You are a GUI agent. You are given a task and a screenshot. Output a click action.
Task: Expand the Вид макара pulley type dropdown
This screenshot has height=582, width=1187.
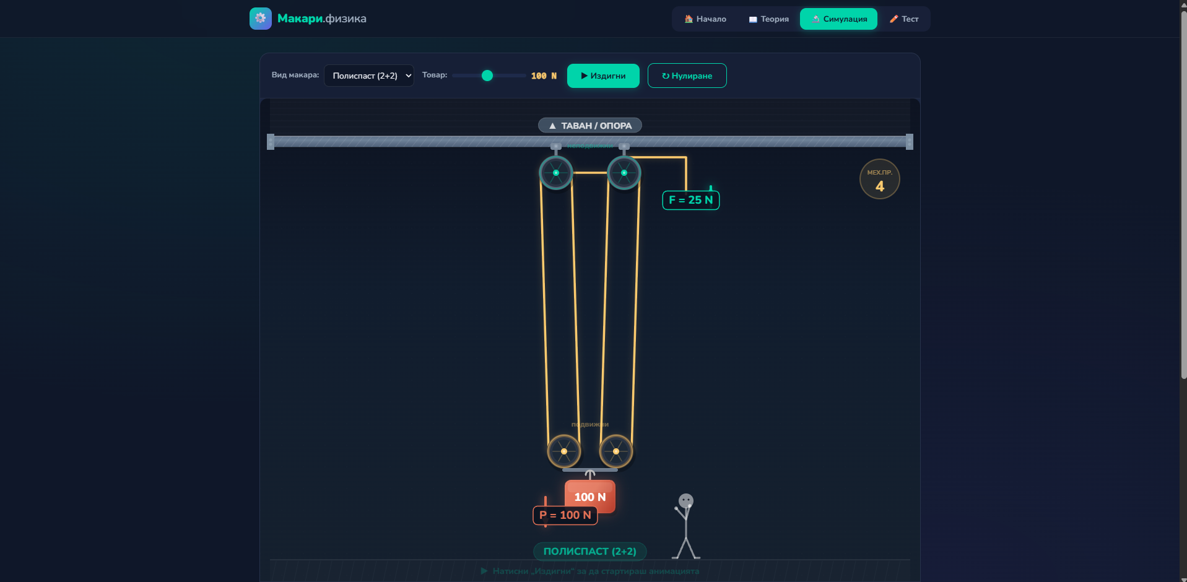pos(369,76)
